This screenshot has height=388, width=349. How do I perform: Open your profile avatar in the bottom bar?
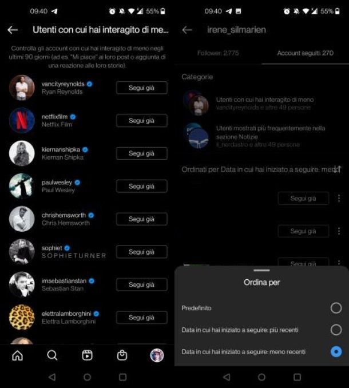coord(157,355)
